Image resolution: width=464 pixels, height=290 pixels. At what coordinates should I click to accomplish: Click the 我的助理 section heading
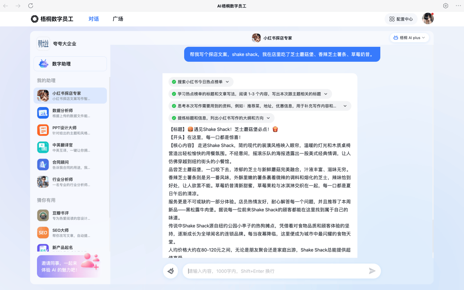[46, 81]
